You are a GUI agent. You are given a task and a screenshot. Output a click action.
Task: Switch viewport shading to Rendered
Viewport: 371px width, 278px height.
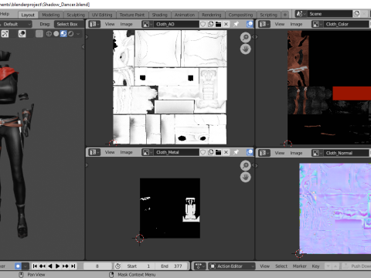pyautogui.click(x=71, y=34)
